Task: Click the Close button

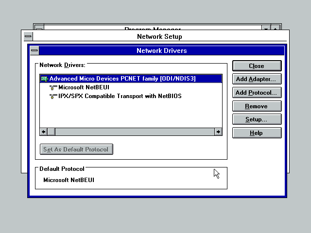Action: click(x=257, y=66)
